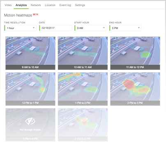The height and width of the screenshot is (151, 166).
Task: Select the 2 PM to 3 PM heatmap
Action: tap(135, 89)
